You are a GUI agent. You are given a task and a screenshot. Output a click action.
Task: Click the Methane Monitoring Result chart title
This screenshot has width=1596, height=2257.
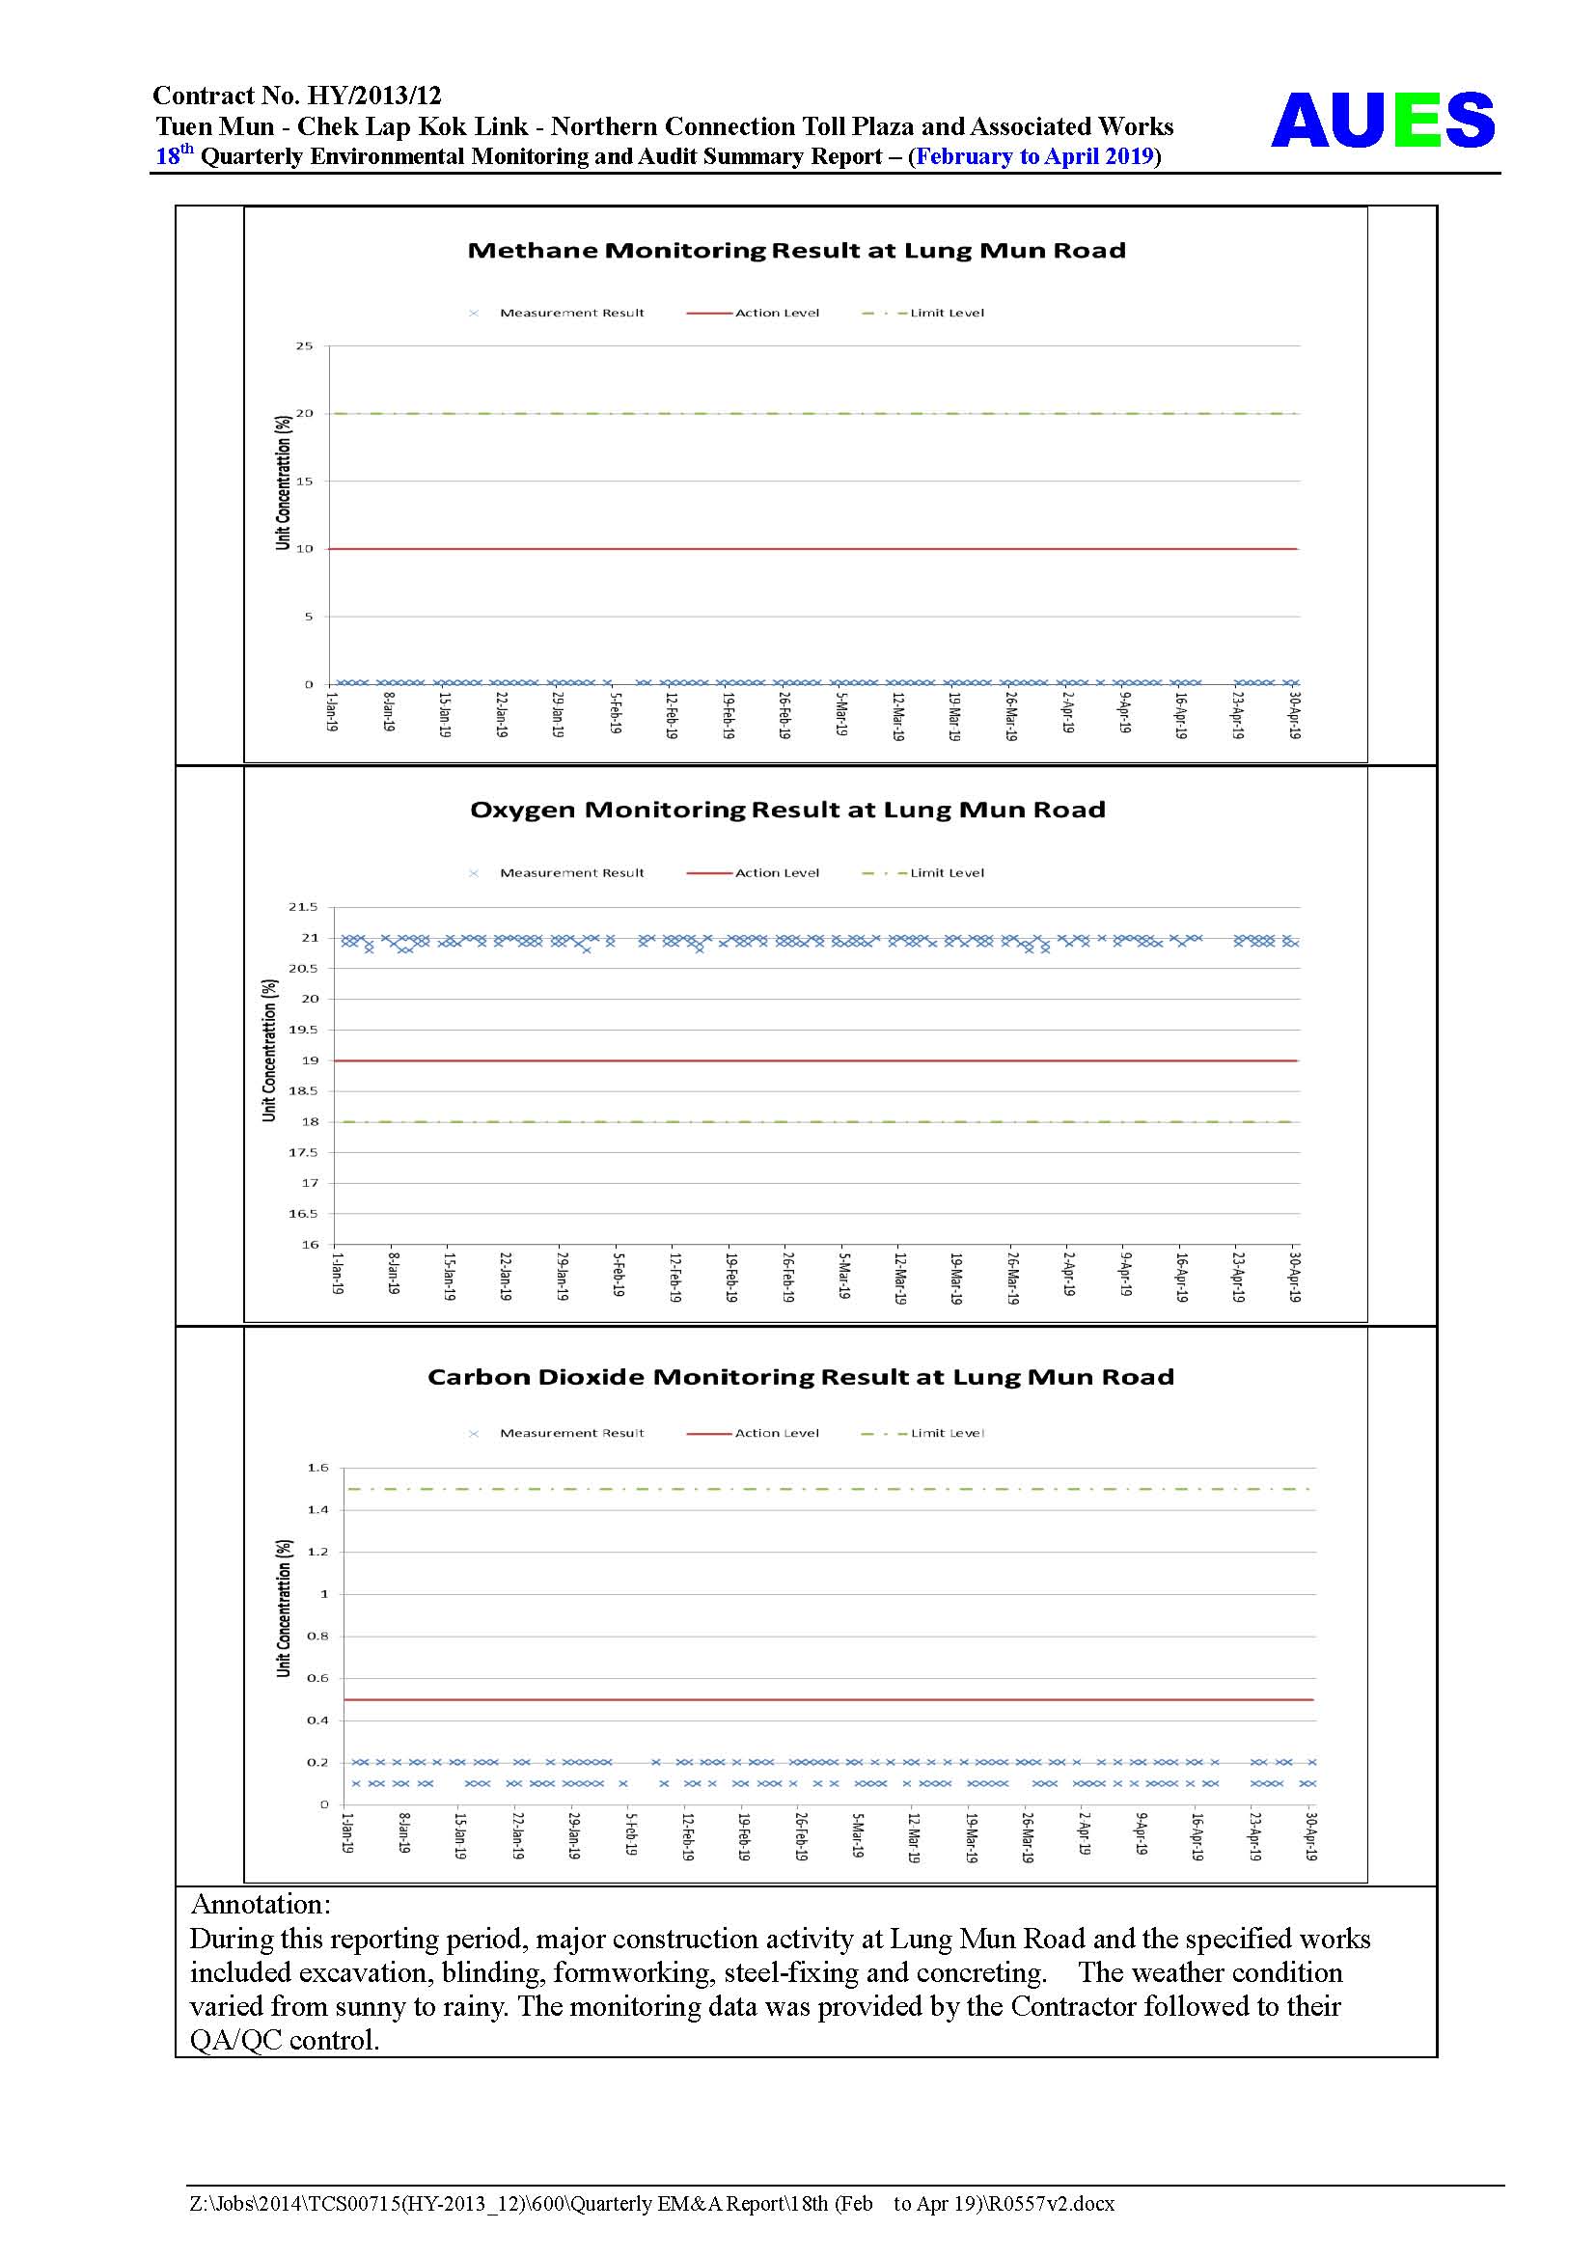coord(796,251)
